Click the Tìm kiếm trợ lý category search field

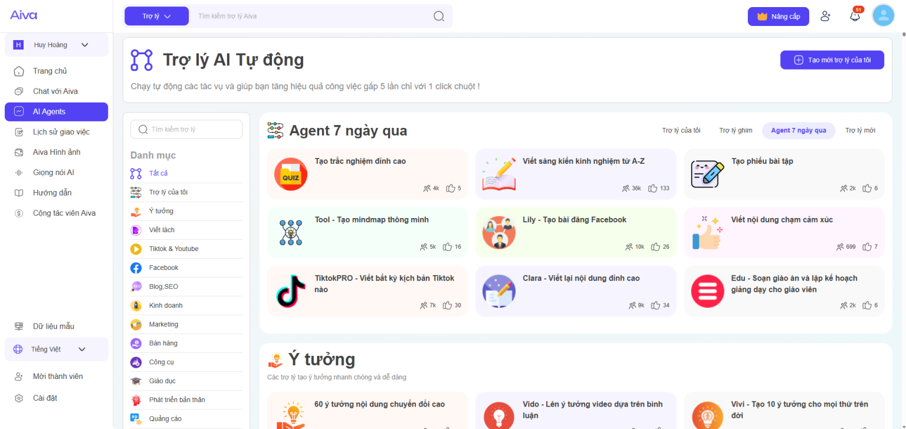click(186, 129)
